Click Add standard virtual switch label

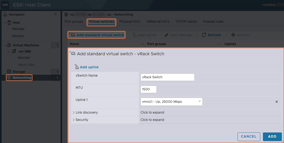click(100, 35)
